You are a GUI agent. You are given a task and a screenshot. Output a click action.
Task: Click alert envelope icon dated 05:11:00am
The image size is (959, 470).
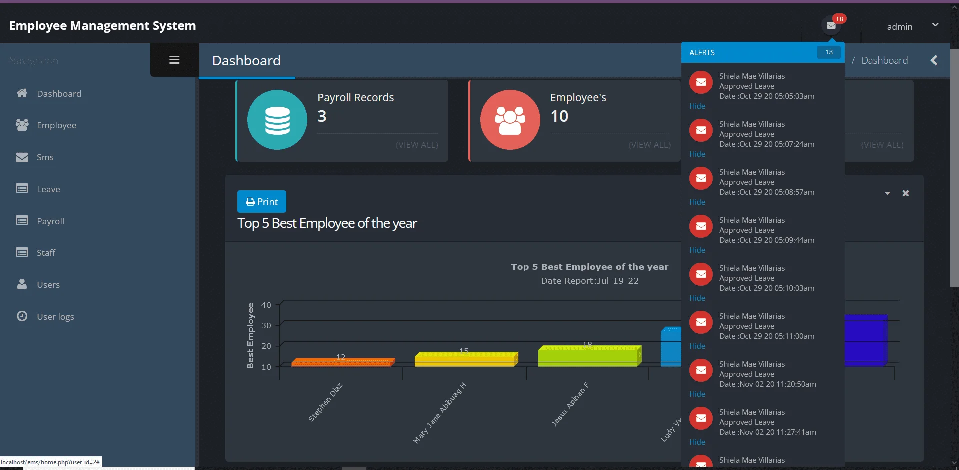[701, 322]
